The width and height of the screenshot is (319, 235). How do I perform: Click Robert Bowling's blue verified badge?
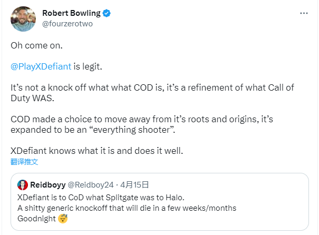(107, 13)
